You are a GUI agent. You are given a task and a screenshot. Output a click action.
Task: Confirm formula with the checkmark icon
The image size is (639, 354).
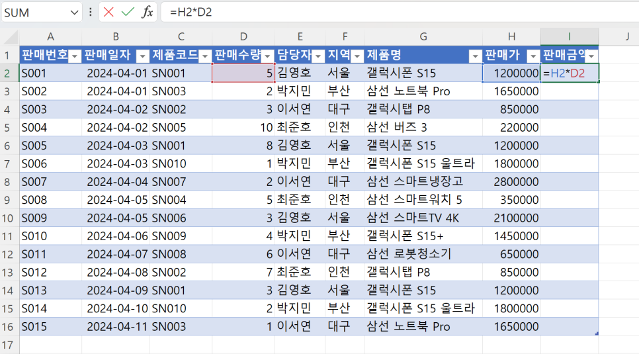128,12
